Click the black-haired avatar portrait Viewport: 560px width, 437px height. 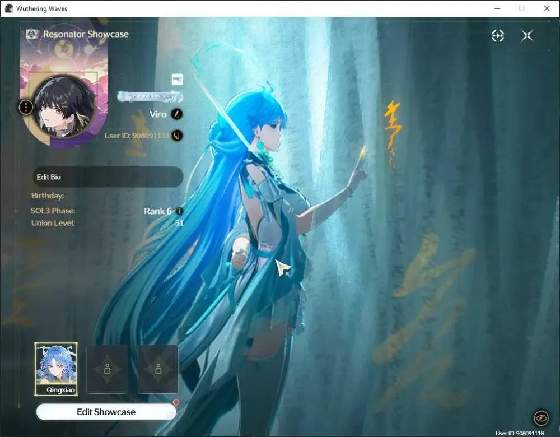click(64, 106)
